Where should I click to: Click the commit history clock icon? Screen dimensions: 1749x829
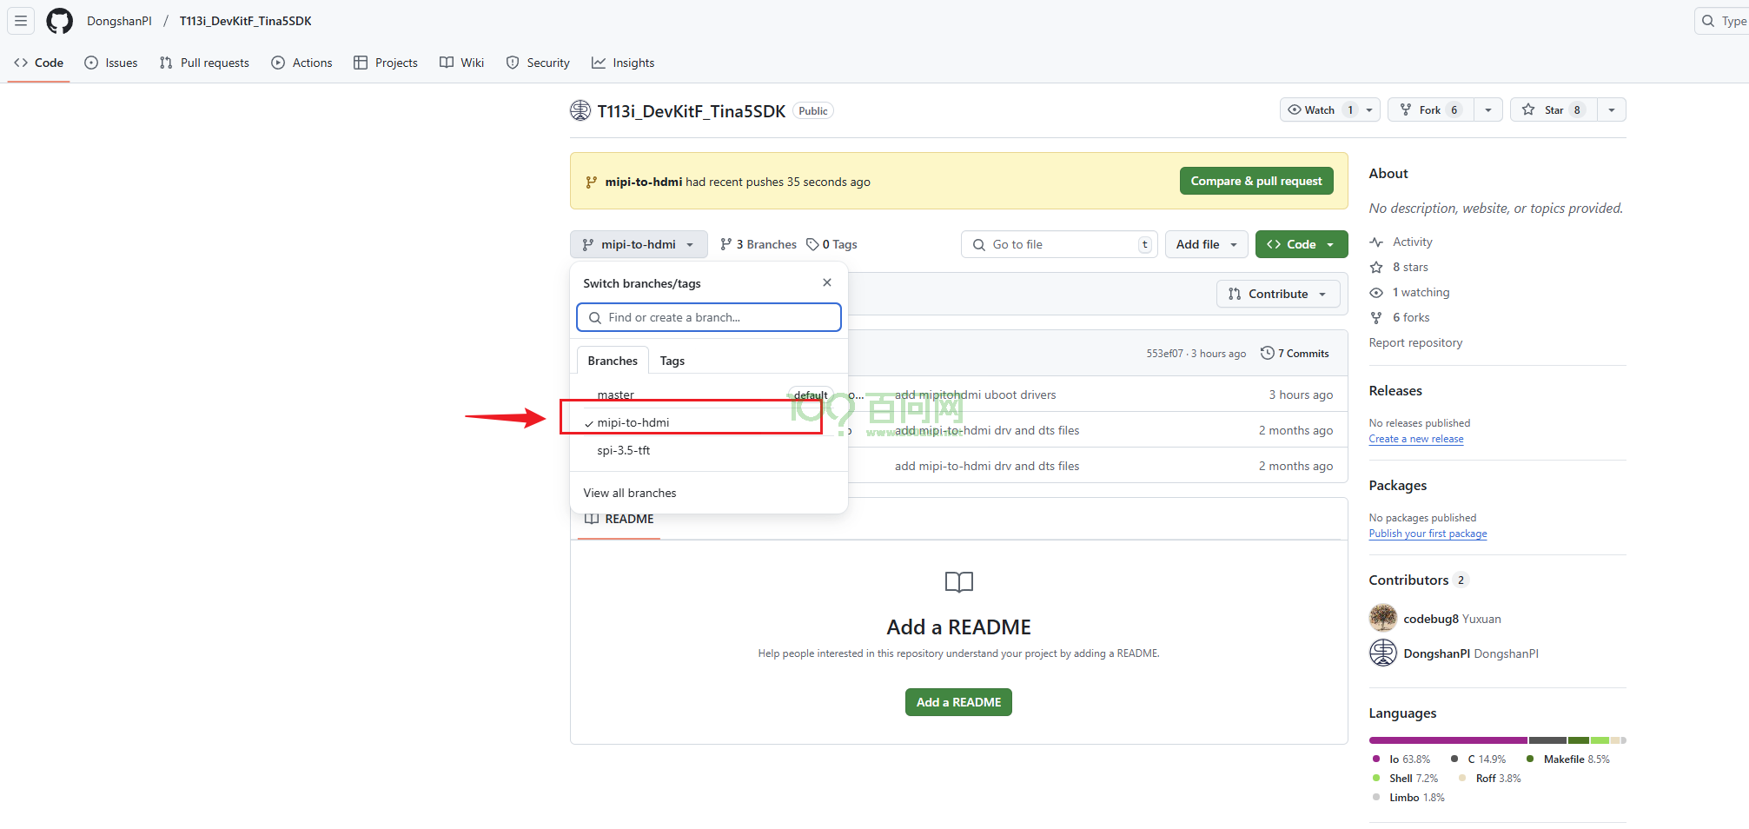click(1268, 353)
